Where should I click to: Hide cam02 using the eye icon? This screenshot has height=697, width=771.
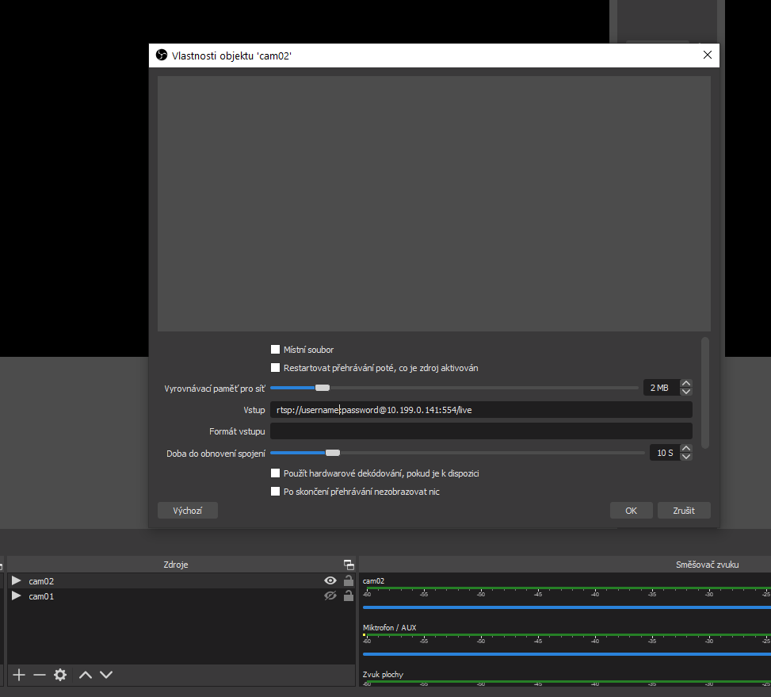coord(330,581)
